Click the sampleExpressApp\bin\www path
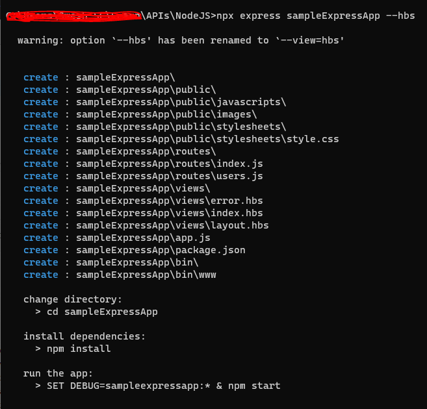The width and height of the screenshot is (427, 409). [x=146, y=275]
